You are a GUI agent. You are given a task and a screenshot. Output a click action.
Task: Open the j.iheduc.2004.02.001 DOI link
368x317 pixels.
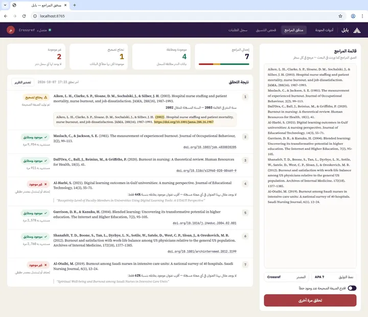point(204,223)
